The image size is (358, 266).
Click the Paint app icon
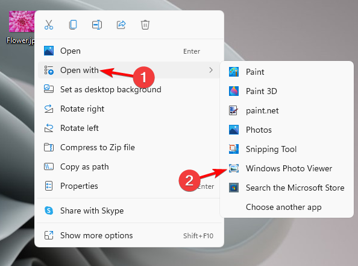234,72
